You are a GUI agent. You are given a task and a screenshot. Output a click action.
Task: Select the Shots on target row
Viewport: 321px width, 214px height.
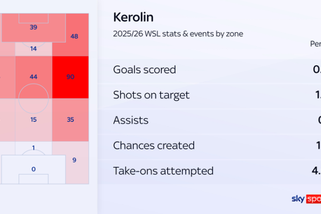point(209,95)
